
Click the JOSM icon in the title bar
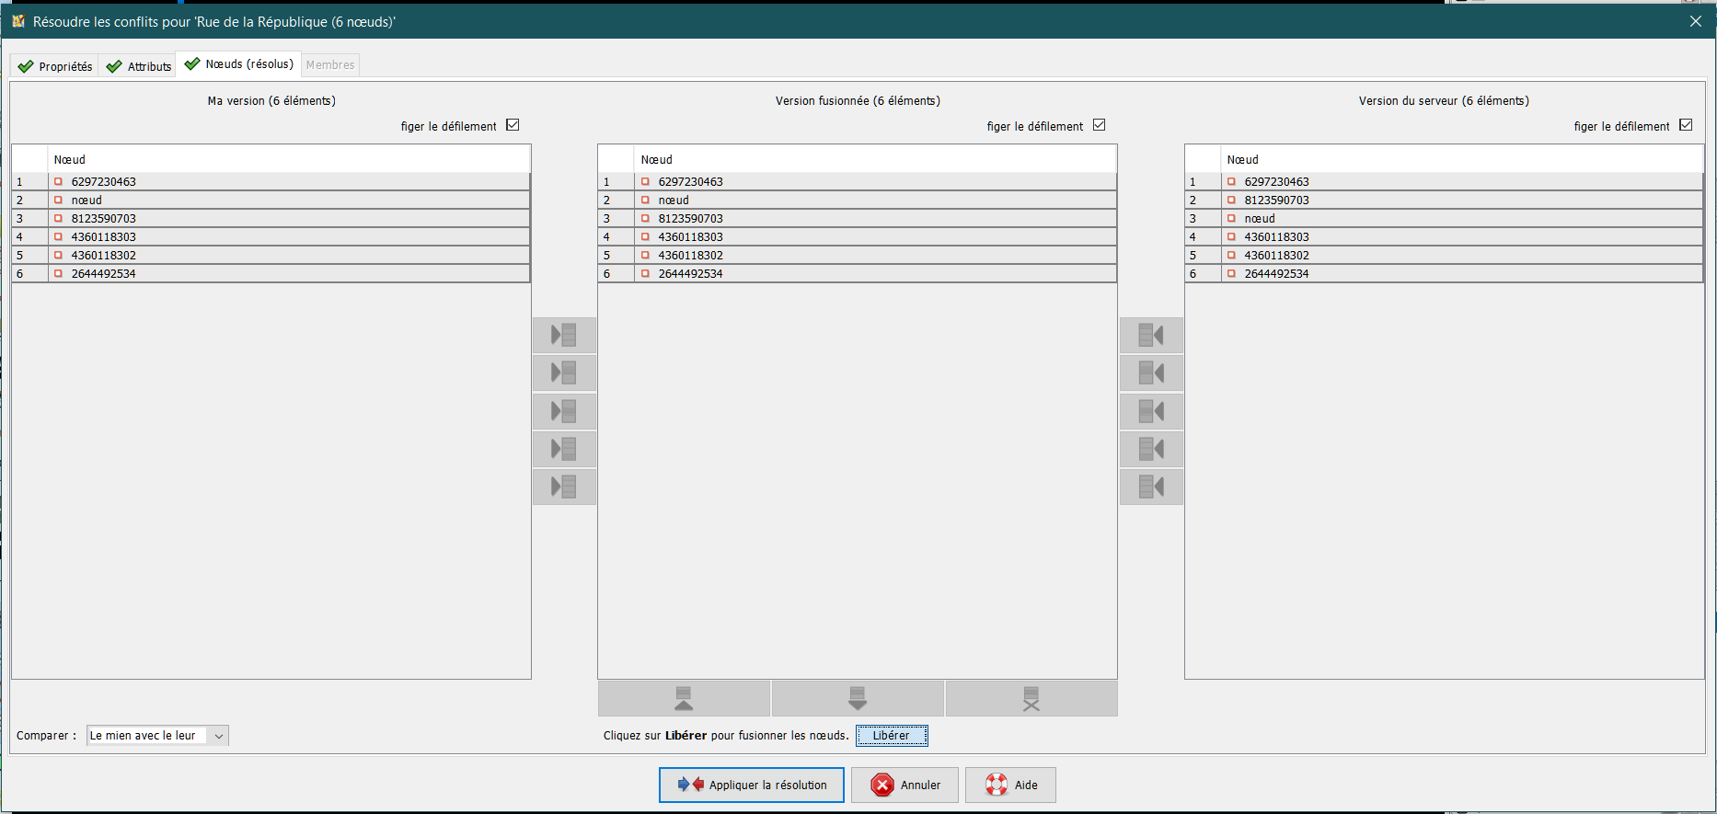17,20
